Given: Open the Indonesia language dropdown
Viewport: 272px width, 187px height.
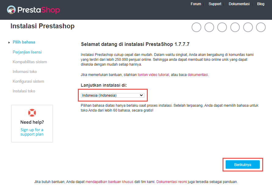Looking at the screenshot, I should click(113, 95).
